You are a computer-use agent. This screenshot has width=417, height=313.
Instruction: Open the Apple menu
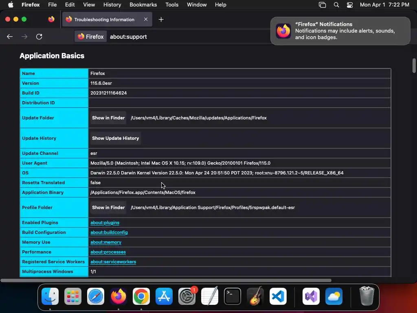11,5
